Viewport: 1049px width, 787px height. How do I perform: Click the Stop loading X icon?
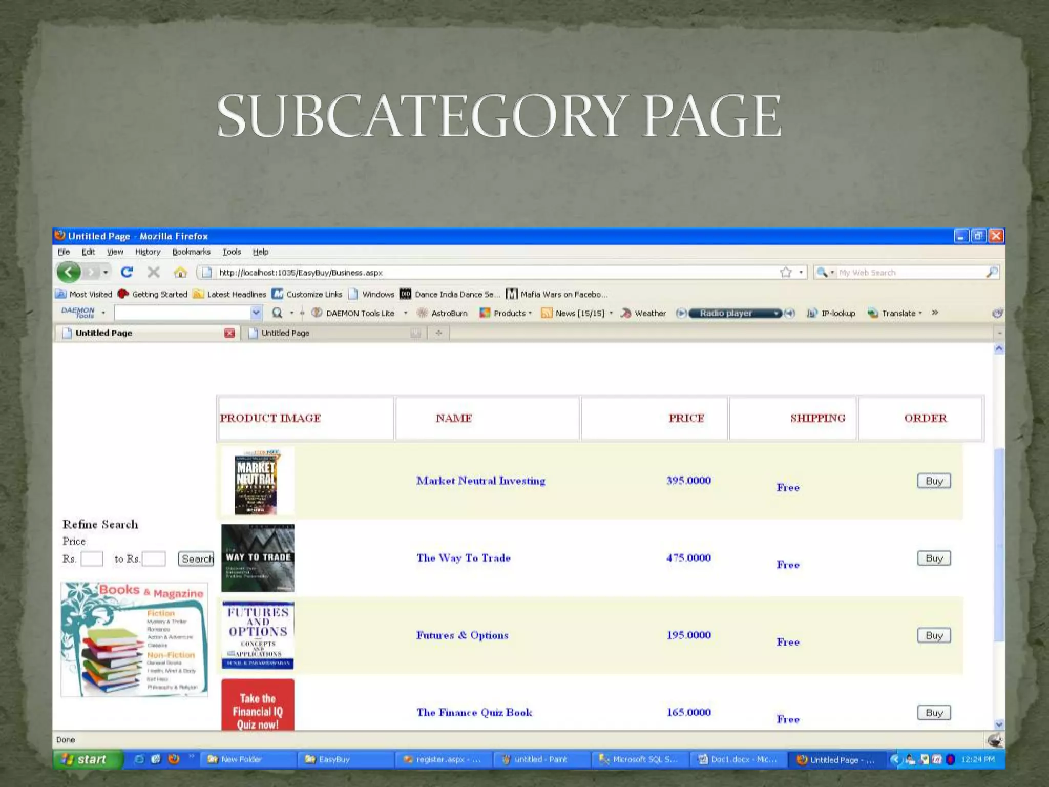point(154,272)
